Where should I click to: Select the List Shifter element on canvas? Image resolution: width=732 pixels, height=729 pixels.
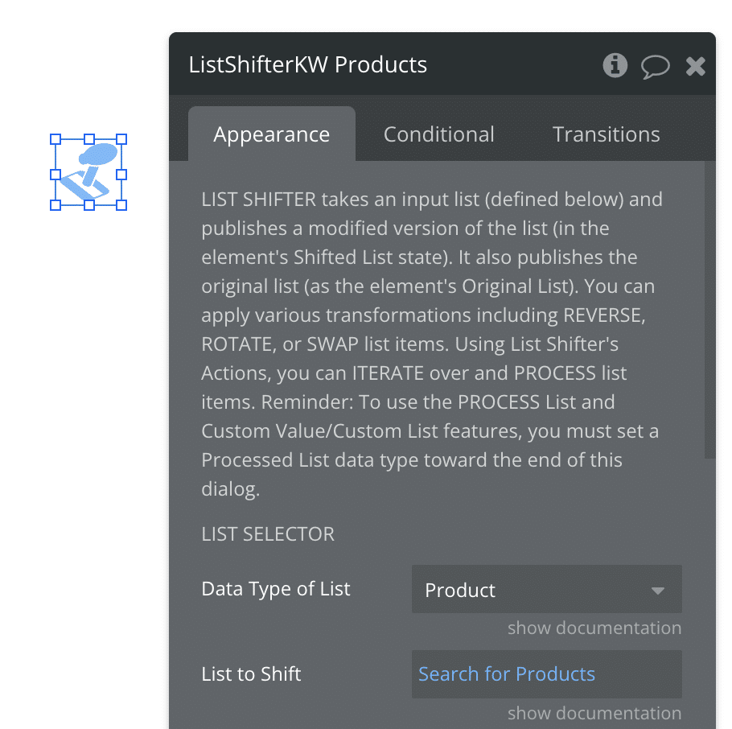tap(88, 172)
